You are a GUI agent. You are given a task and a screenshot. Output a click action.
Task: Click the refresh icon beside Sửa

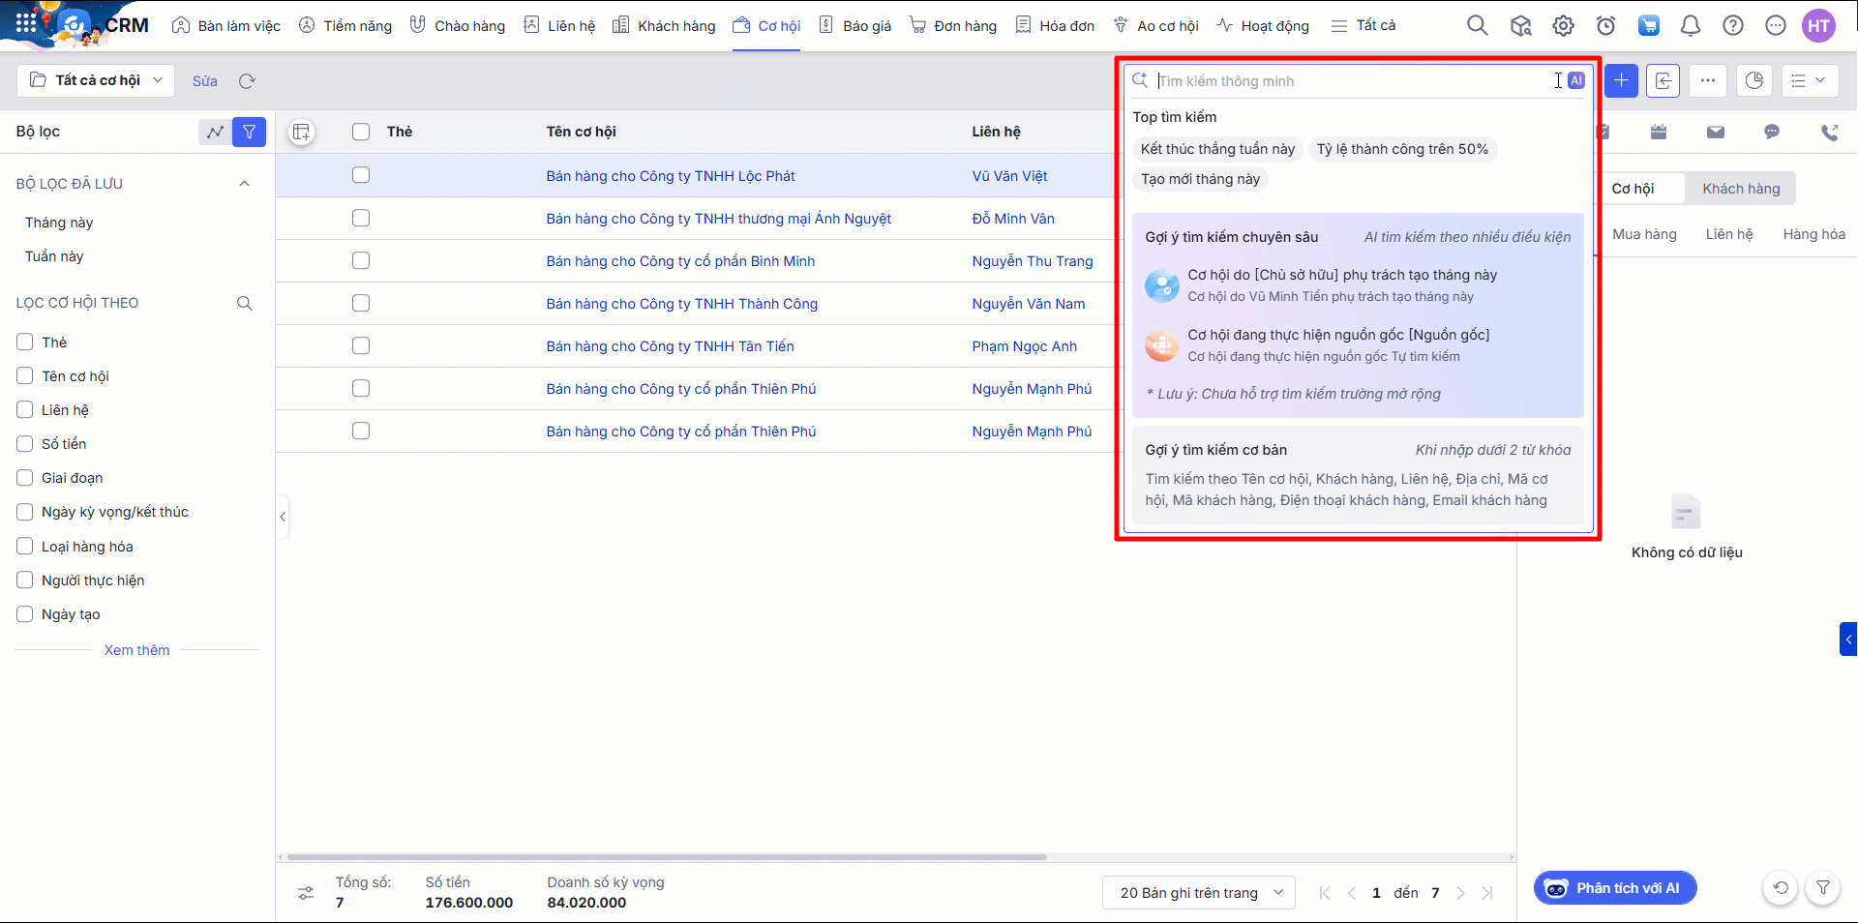click(247, 81)
